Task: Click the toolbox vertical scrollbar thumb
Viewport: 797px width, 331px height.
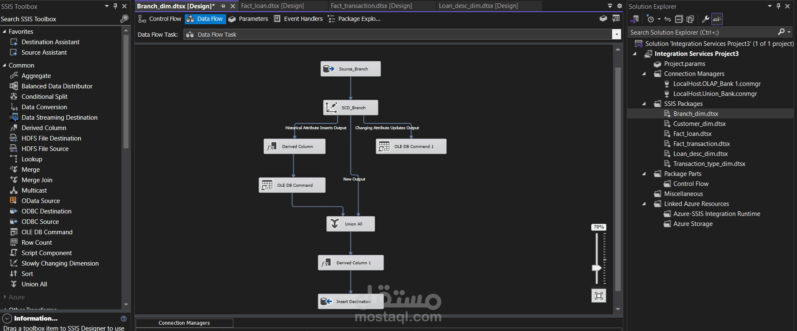Action: click(x=126, y=92)
